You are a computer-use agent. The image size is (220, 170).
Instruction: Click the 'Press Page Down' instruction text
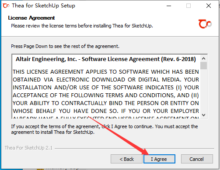(65, 46)
